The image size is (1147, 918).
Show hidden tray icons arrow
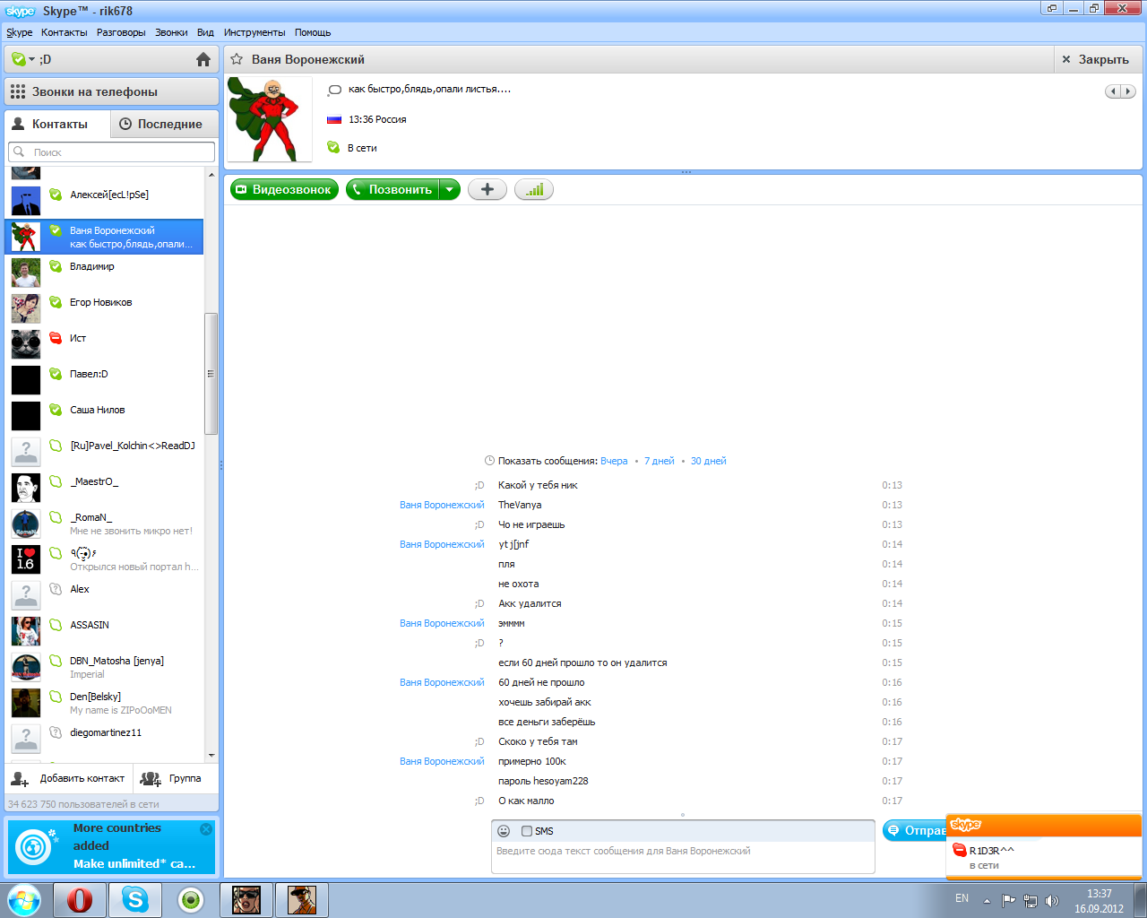[987, 901]
